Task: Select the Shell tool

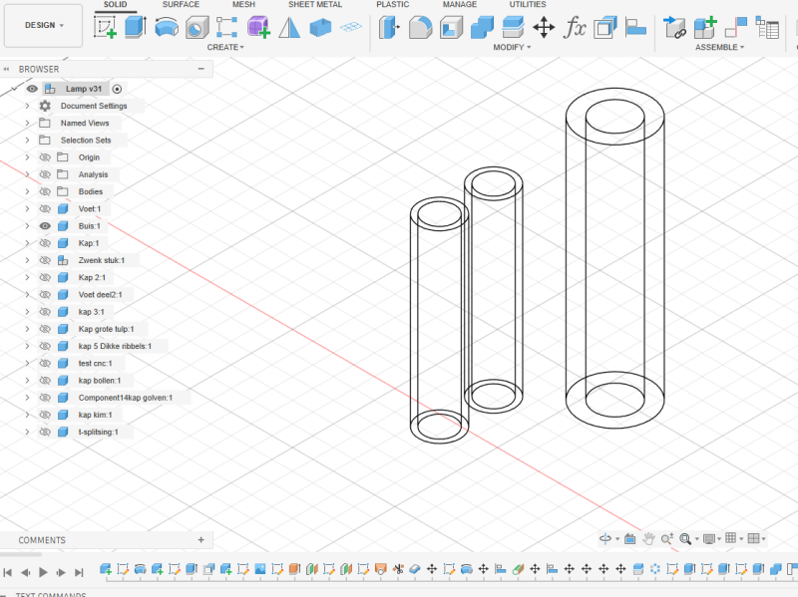Action: click(x=452, y=27)
